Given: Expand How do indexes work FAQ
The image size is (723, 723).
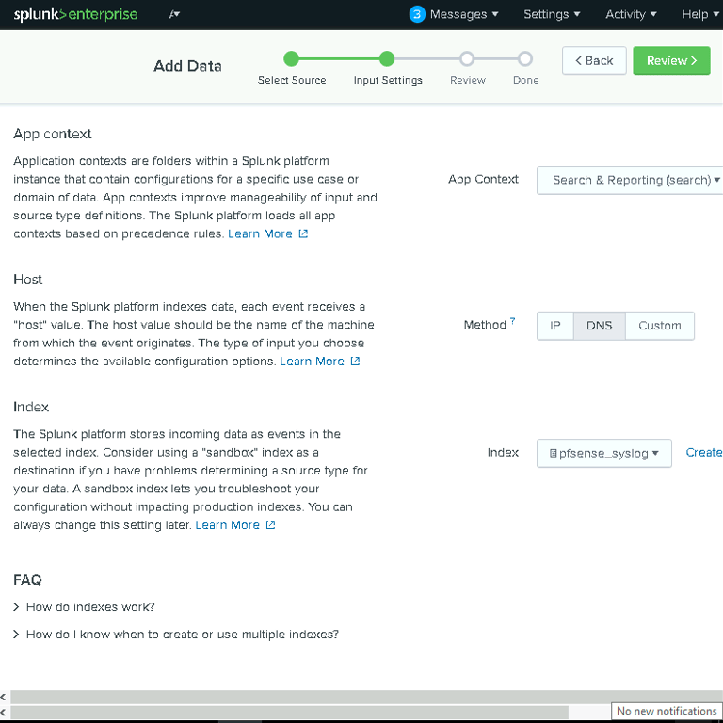Looking at the screenshot, I should click(x=84, y=607).
